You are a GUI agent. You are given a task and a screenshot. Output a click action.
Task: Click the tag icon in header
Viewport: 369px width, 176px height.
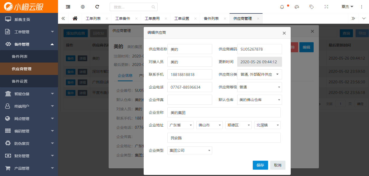click(312, 7)
